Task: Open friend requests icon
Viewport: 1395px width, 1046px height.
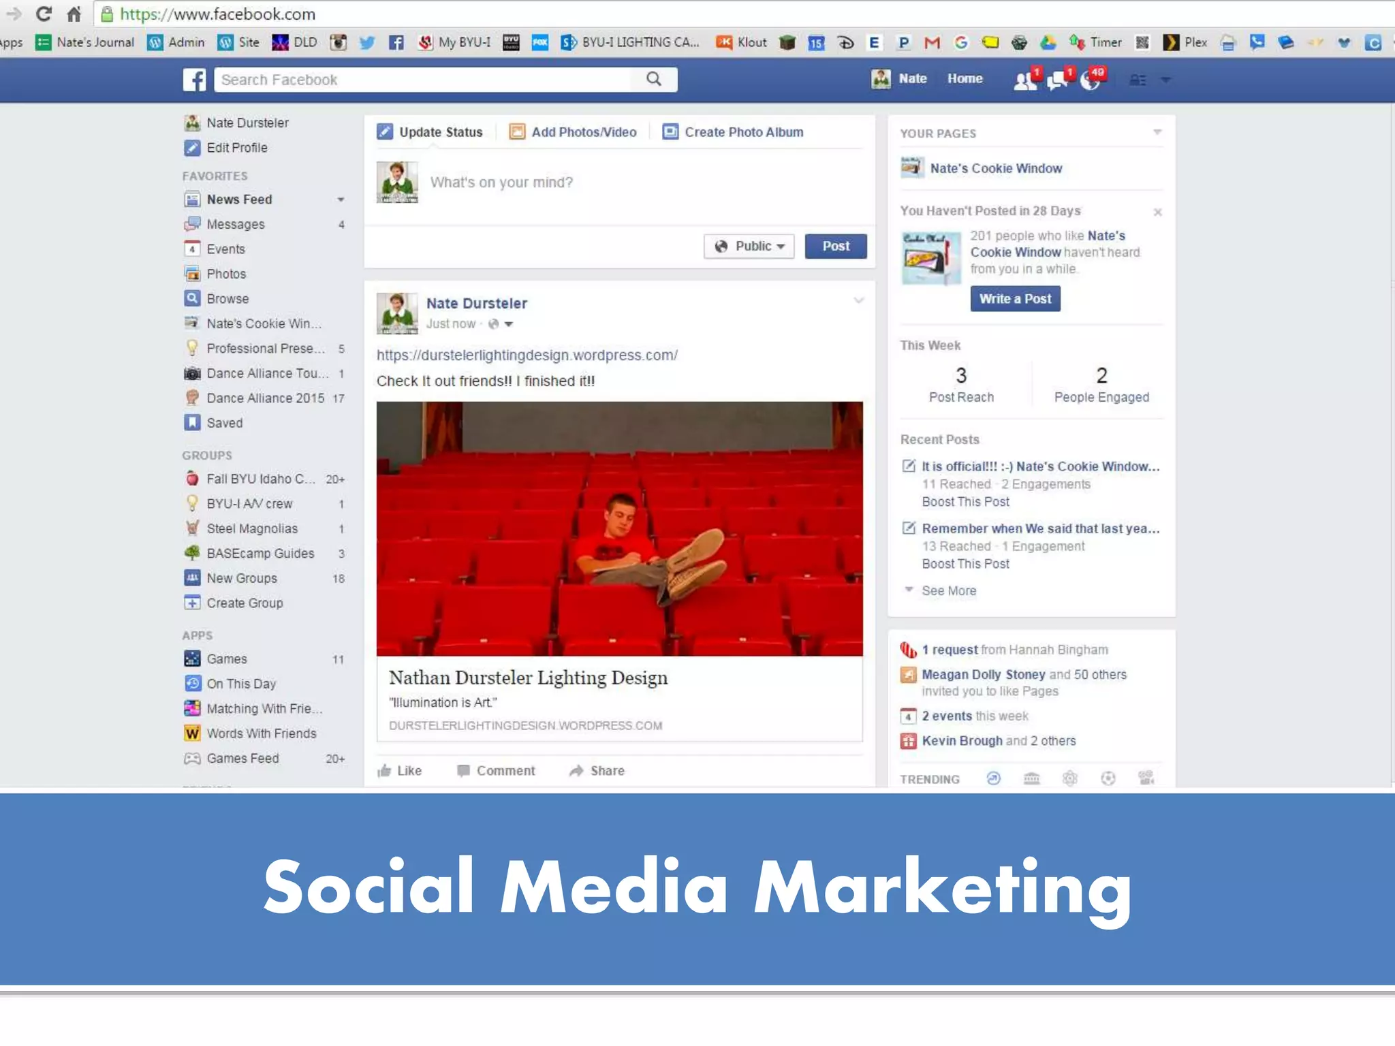Action: pos(1025,80)
